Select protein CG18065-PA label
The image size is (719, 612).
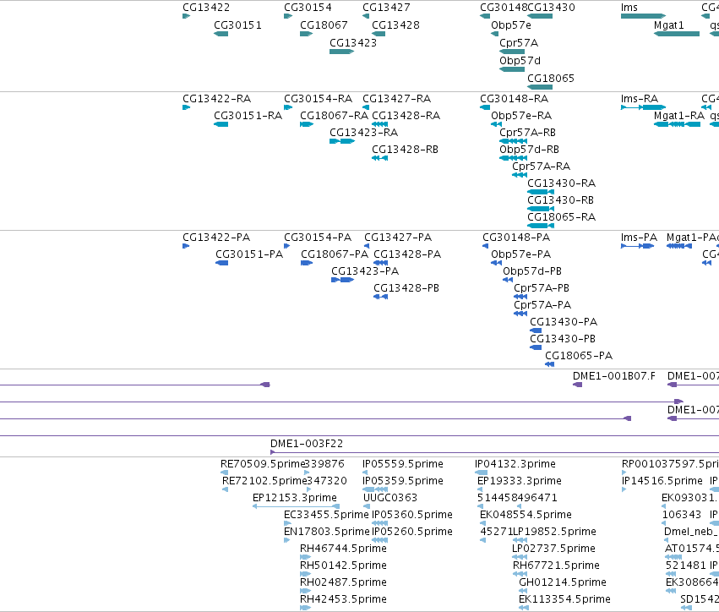click(579, 356)
